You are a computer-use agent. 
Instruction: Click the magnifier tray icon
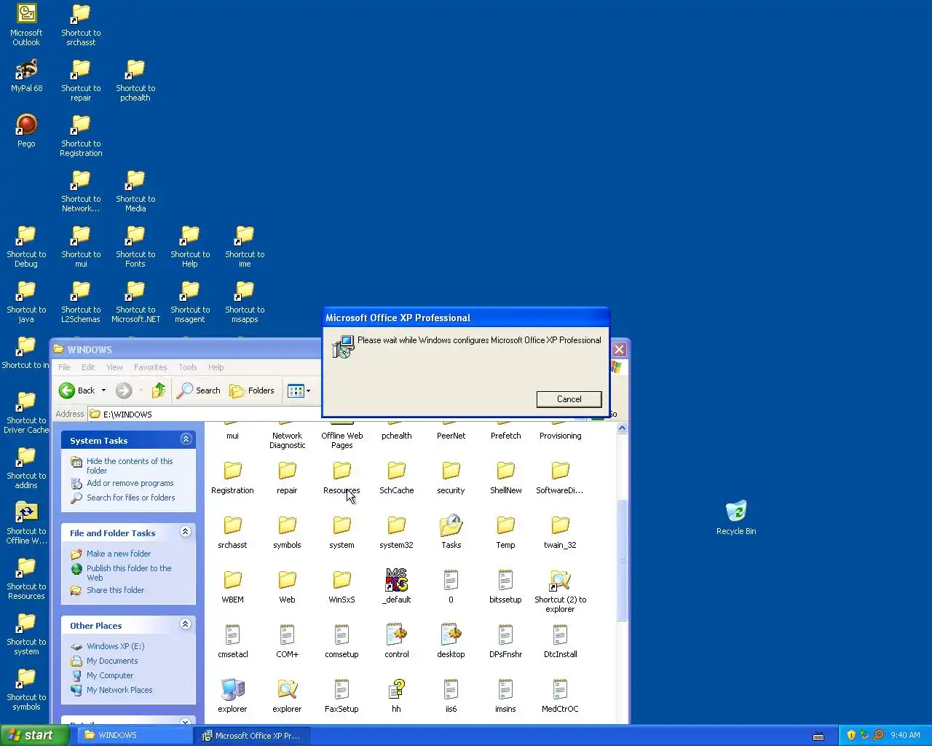click(x=877, y=735)
